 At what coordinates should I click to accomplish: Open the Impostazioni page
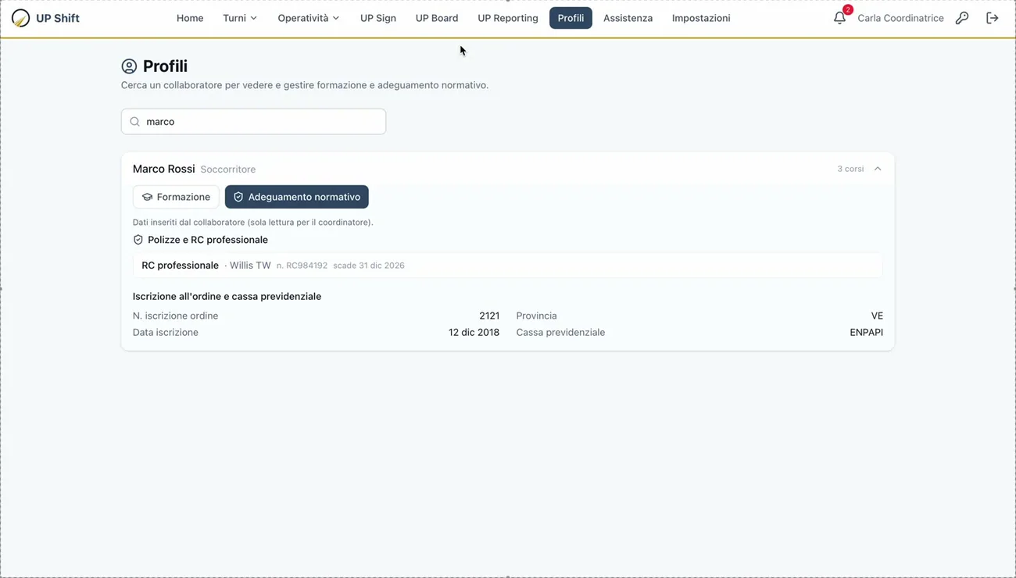pyautogui.click(x=701, y=18)
